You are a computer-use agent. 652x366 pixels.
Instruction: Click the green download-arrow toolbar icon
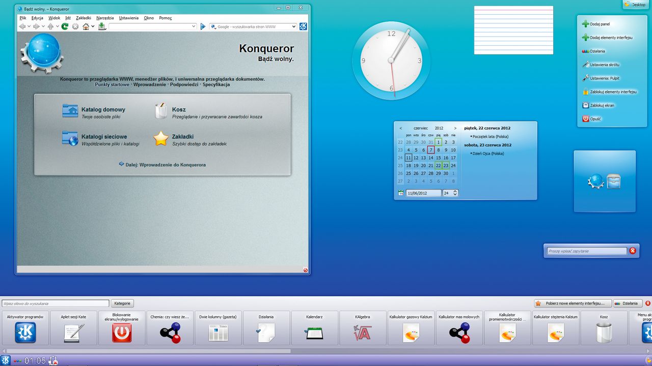(102, 26)
